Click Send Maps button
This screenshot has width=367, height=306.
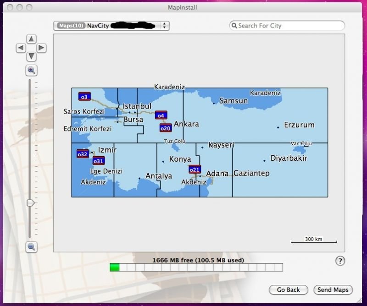tap(333, 290)
